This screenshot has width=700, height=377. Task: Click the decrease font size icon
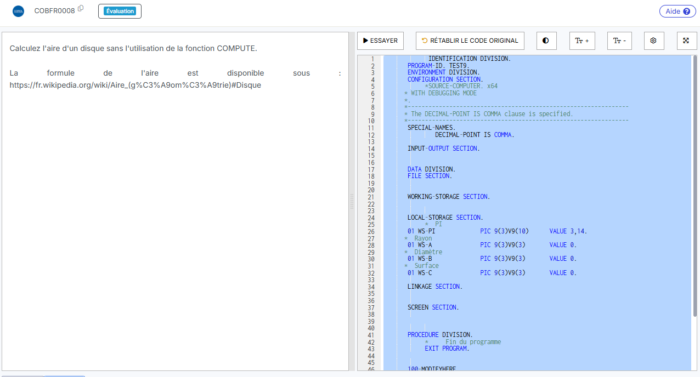(619, 41)
